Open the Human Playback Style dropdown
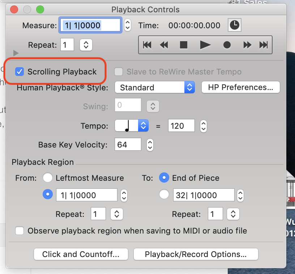This screenshot has height=274, width=295. pos(155,87)
